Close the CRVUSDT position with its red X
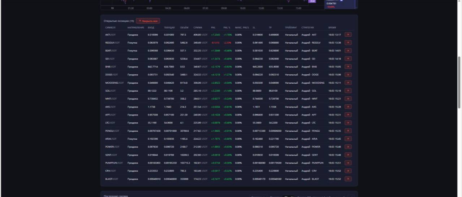 tap(348, 171)
